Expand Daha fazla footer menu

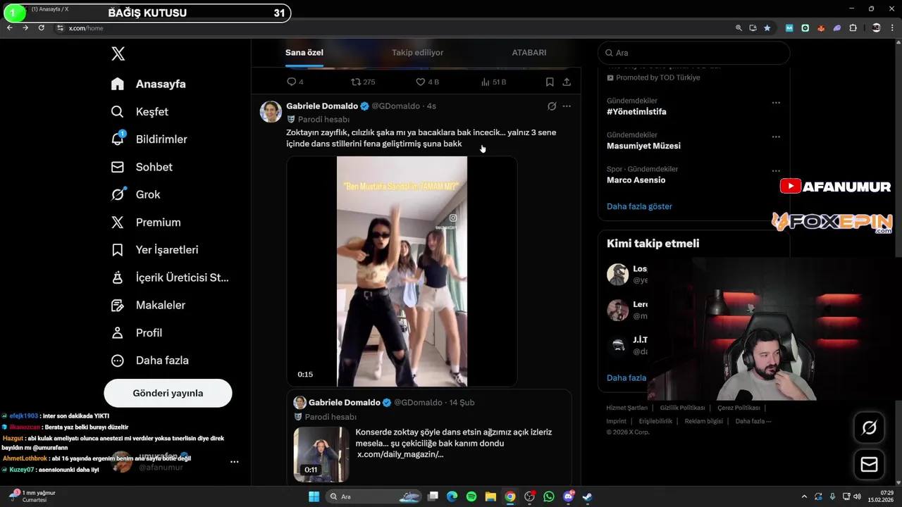pos(753,421)
